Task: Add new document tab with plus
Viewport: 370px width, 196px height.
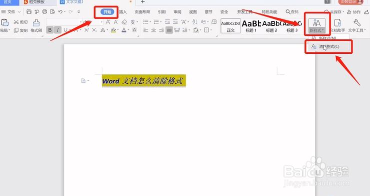Action: [x=142, y=1]
